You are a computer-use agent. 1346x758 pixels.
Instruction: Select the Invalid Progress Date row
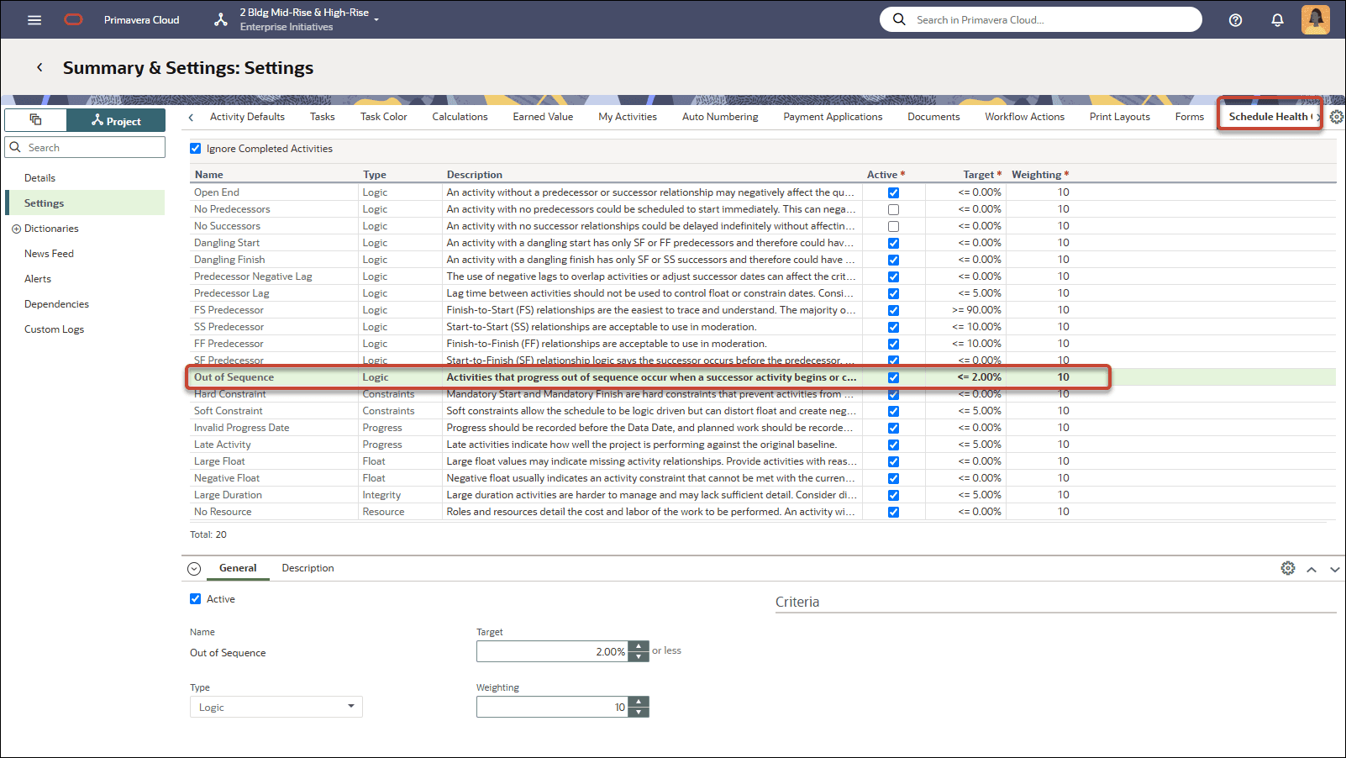762,428
